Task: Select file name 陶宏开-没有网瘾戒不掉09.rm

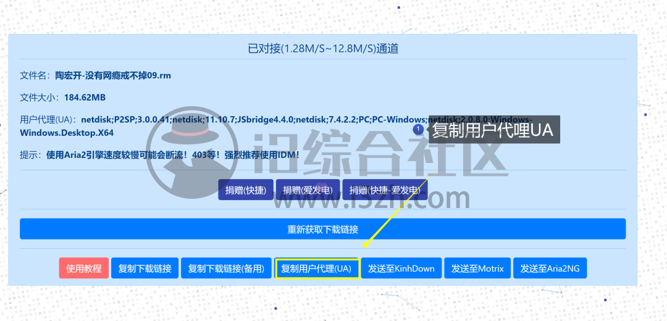Action: coord(113,76)
